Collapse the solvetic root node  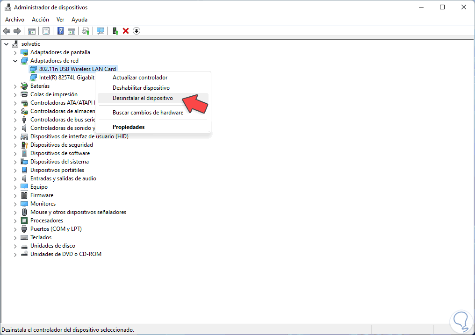(7, 44)
